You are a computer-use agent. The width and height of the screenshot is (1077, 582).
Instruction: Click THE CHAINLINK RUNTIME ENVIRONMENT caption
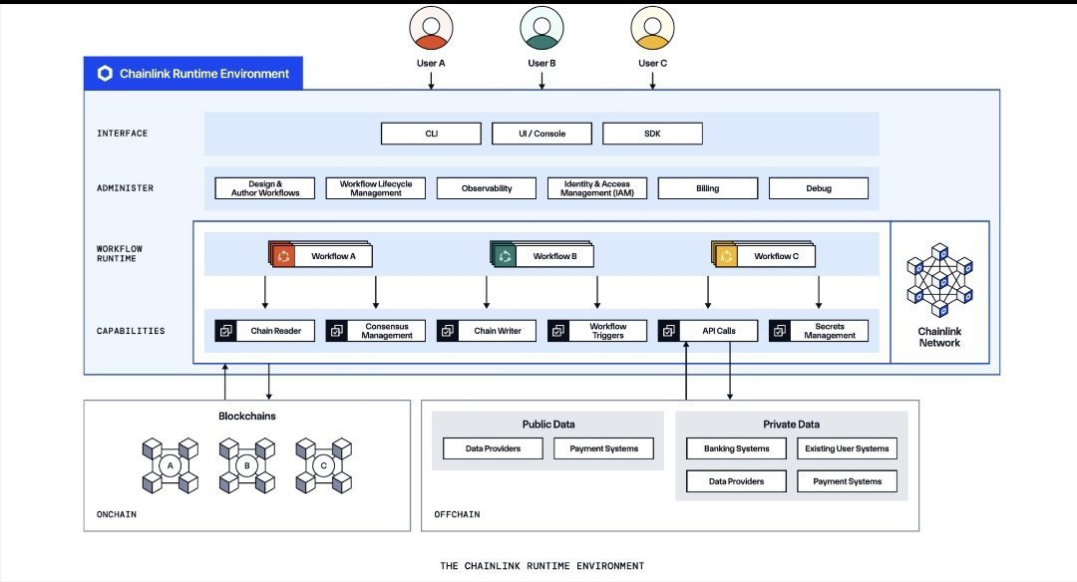point(541,566)
